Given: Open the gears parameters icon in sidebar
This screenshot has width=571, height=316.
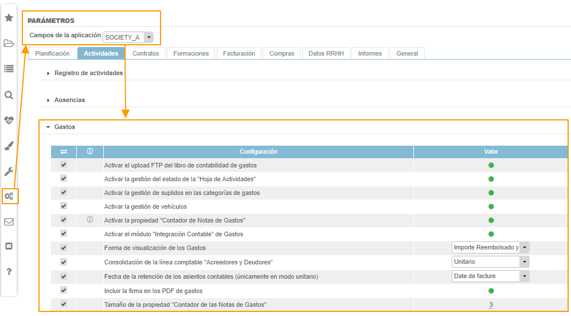Looking at the screenshot, I should (x=9, y=196).
